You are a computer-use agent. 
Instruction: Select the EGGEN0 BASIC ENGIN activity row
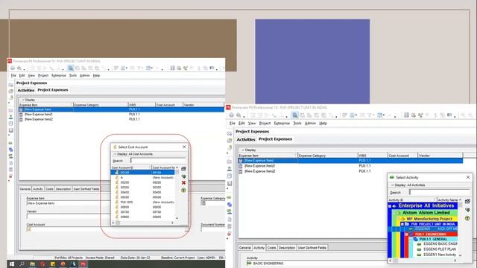coord(437,244)
